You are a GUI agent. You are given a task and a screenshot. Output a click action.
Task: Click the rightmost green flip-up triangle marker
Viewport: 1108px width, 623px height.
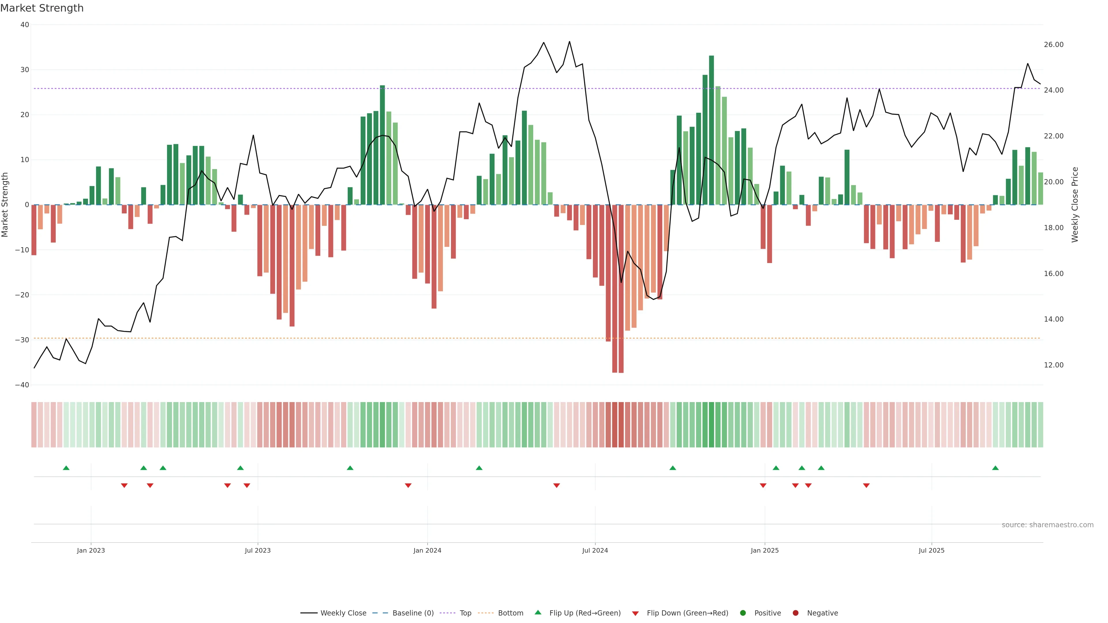[x=995, y=468]
